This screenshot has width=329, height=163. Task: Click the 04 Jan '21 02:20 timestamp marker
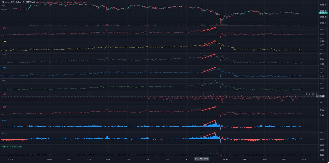(x=202, y=159)
